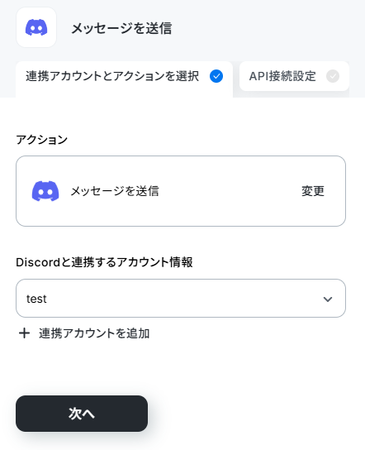Click 連携アカウントを追加 link
Viewport: 365px width, 450px height.
94,333
